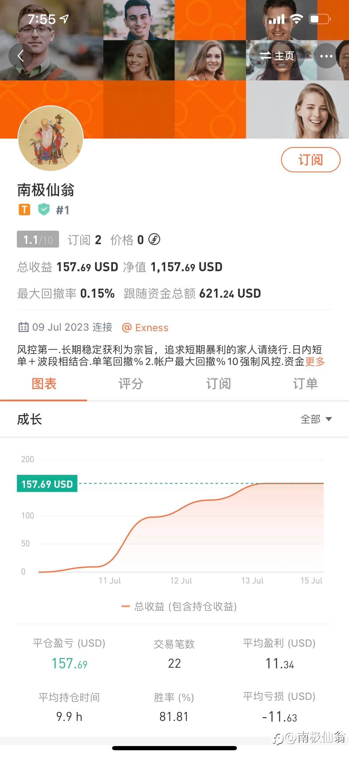This screenshot has width=349, height=757.
Task: Tap the orange T trader badge
Action: [x=24, y=210]
